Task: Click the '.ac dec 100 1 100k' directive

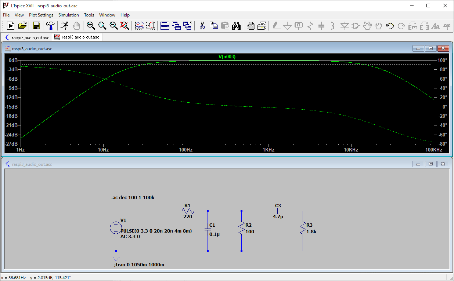Action: click(133, 197)
